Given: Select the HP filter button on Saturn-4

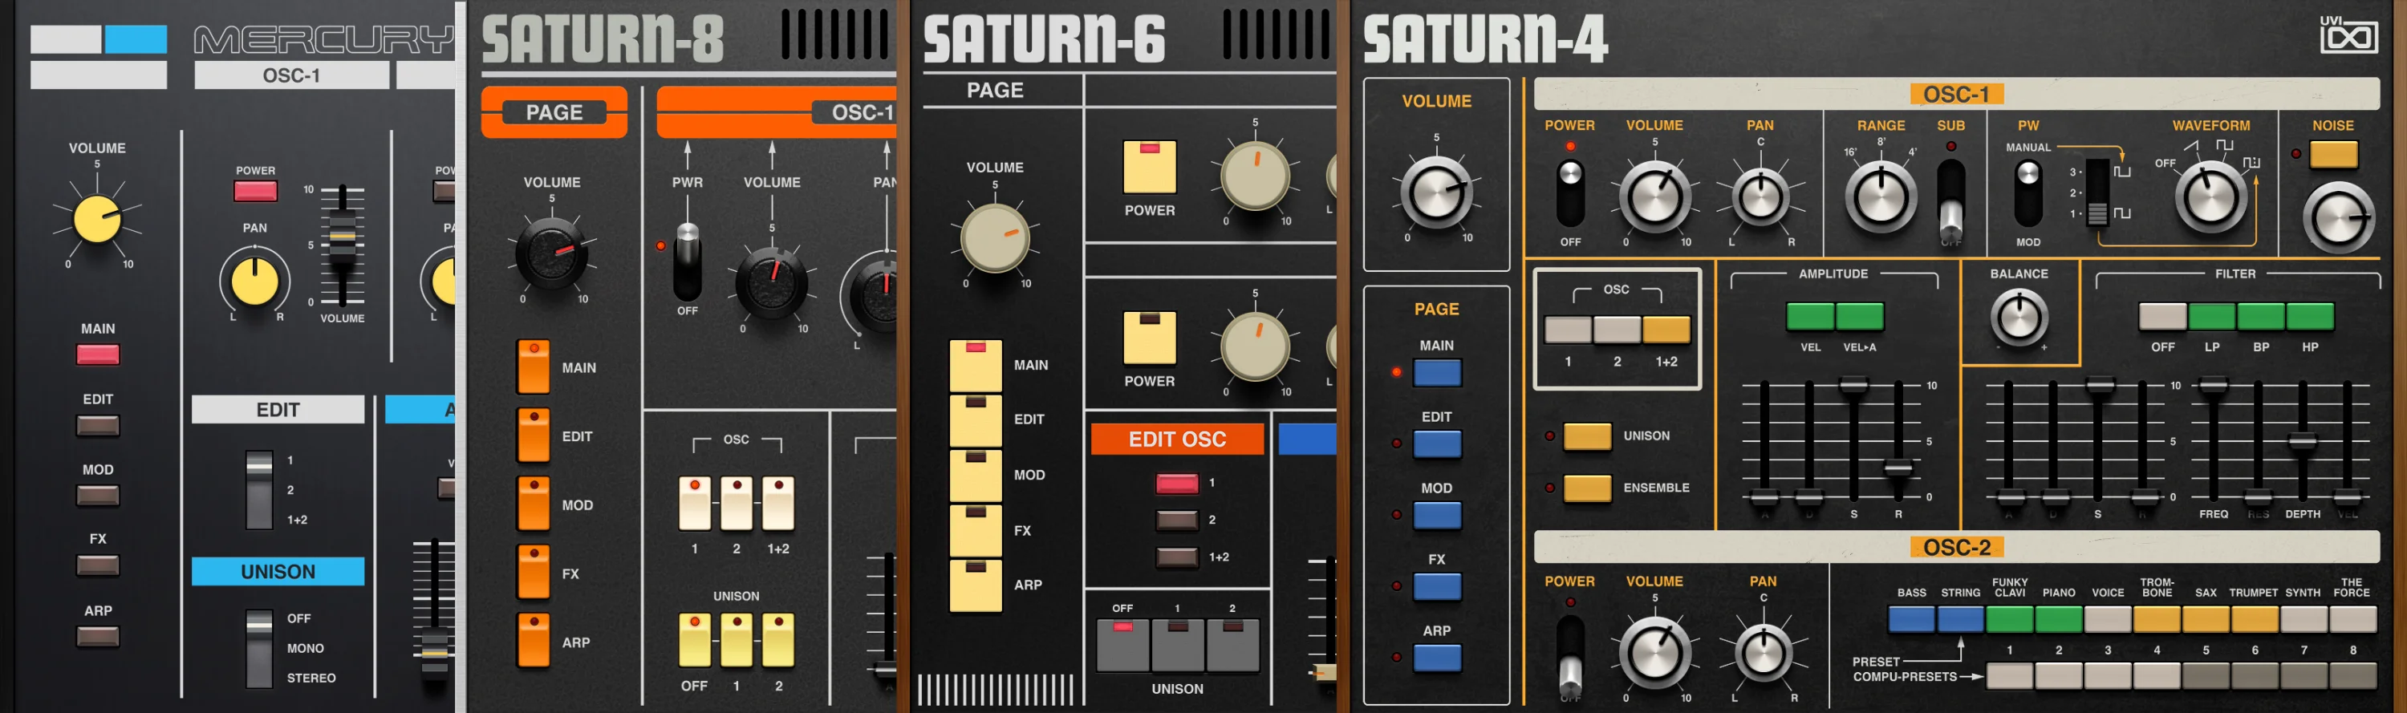Looking at the screenshot, I should [2310, 316].
